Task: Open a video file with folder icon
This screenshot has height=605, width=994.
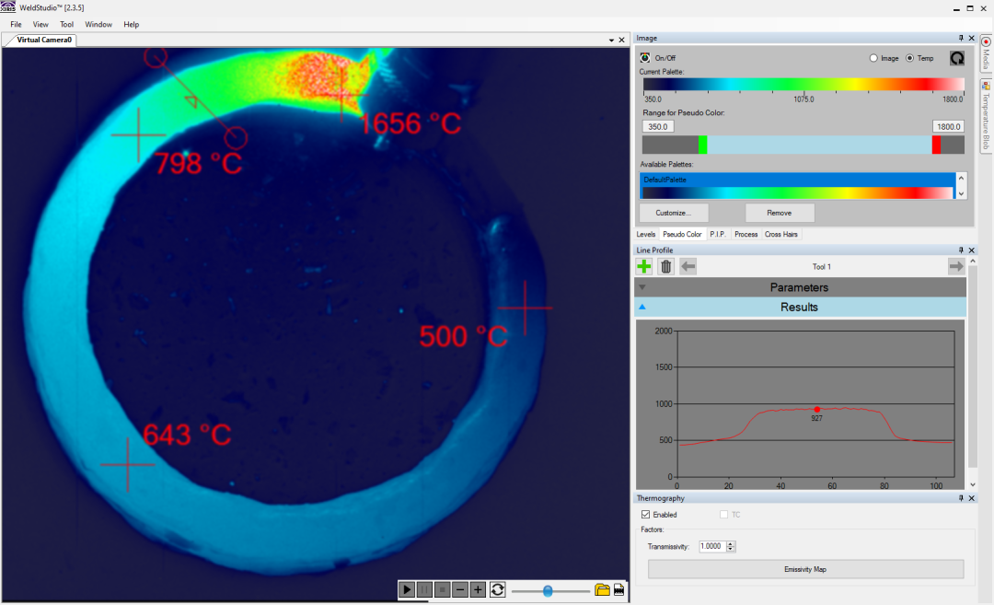Action: pos(602,590)
